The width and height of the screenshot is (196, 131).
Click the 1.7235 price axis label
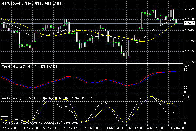189,62
